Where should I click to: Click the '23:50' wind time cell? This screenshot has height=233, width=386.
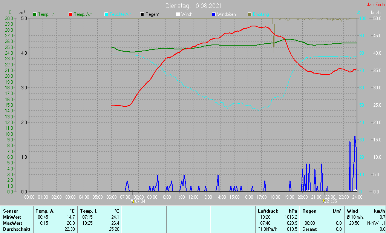point(354,223)
